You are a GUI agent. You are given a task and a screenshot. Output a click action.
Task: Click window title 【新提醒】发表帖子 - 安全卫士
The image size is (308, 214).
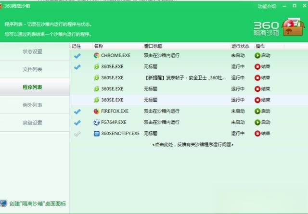[x=185, y=78]
